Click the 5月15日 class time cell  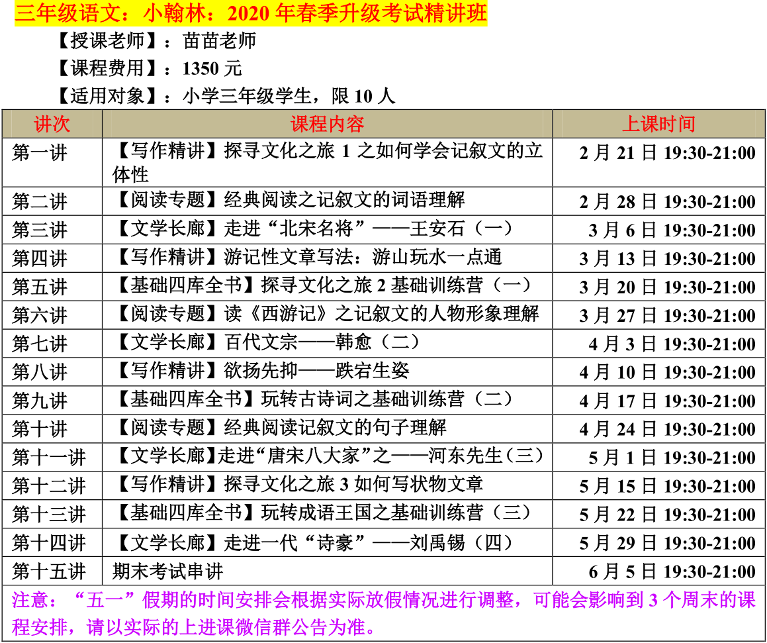(x=667, y=487)
